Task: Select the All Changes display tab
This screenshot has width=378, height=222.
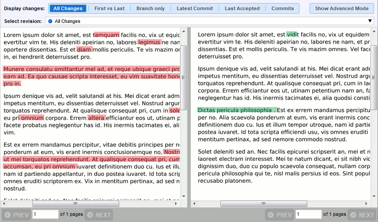Action: 68,8
